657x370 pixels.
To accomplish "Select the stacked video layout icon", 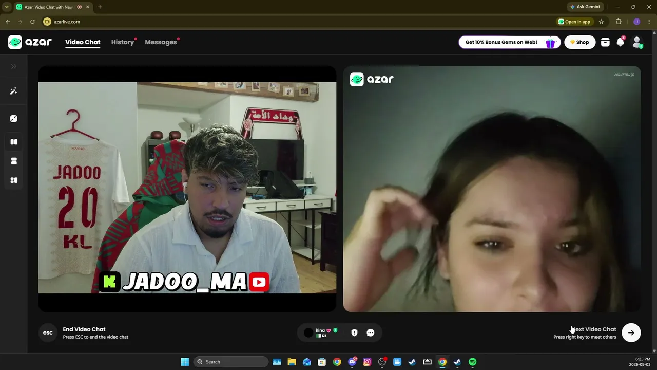I will [x=14, y=161].
